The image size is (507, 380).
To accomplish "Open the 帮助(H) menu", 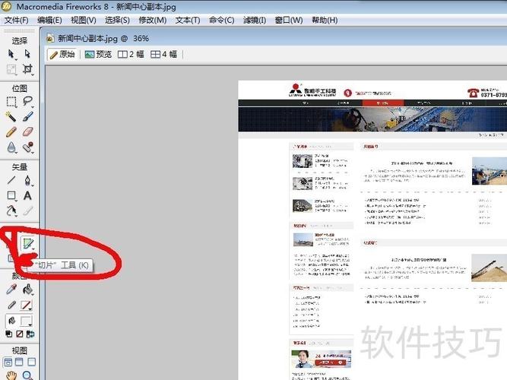I will coord(325,20).
